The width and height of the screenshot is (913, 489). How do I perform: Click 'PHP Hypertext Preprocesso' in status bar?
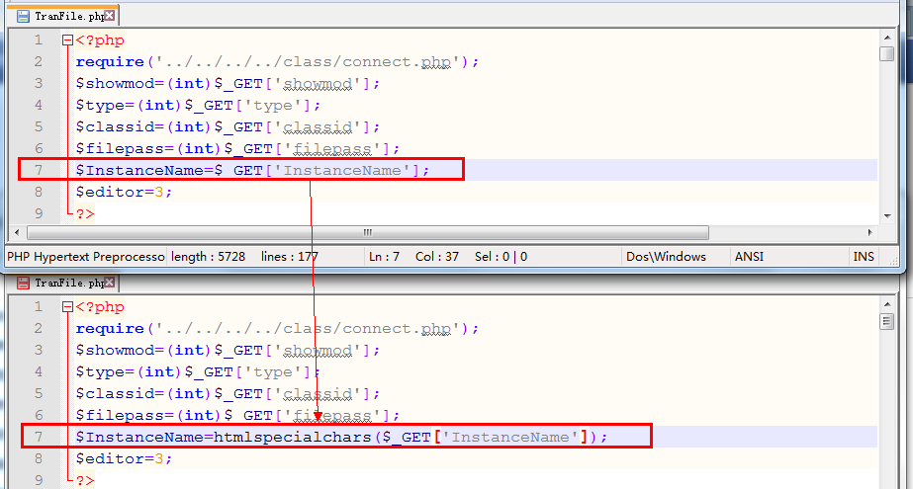86,257
